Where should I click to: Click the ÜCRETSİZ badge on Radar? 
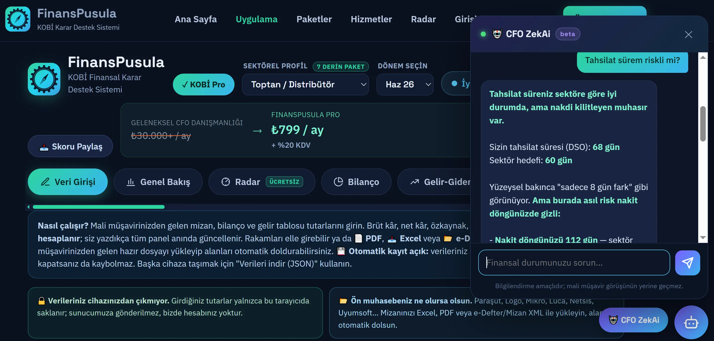point(284,182)
